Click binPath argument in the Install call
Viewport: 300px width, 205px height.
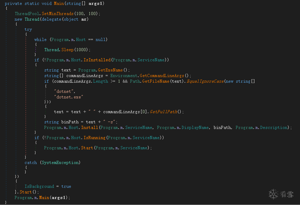[222, 128]
